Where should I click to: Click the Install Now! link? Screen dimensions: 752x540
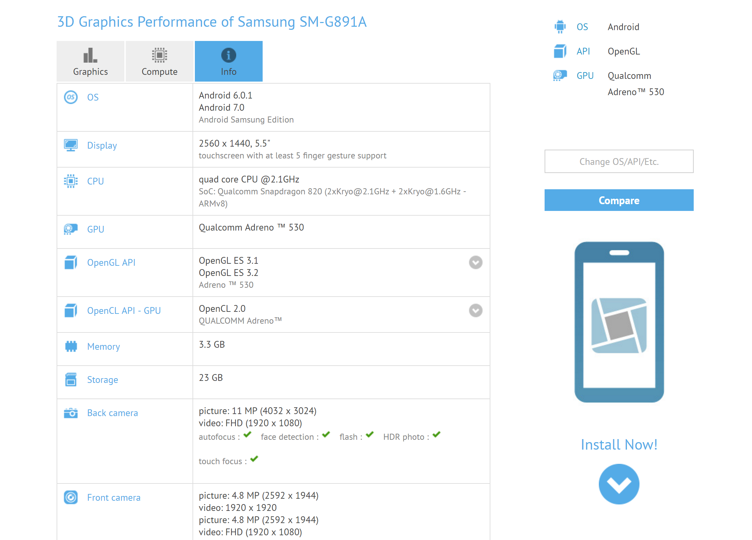click(x=619, y=445)
